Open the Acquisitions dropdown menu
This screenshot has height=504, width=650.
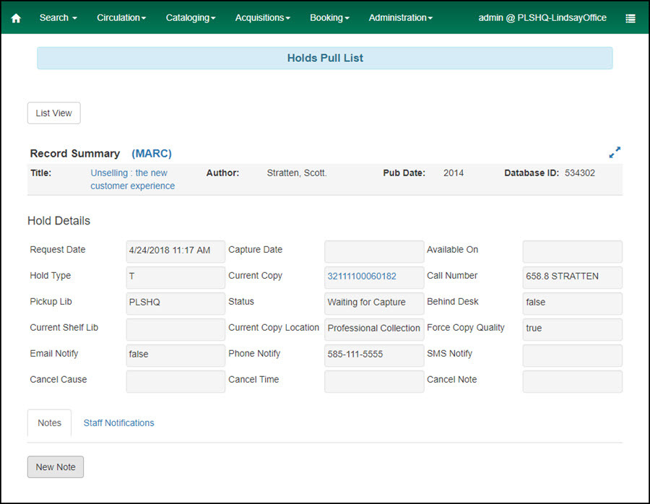click(x=262, y=18)
